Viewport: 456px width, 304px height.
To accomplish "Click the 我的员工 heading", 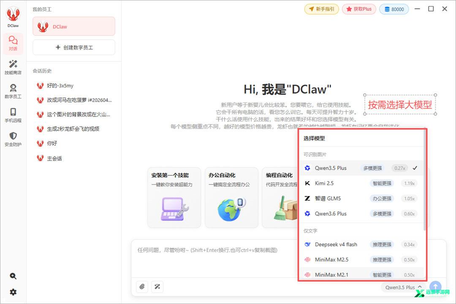I will point(42,9).
